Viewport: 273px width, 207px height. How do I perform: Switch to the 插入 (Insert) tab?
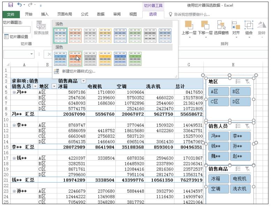pyautogui.click(x=45, y=14)
